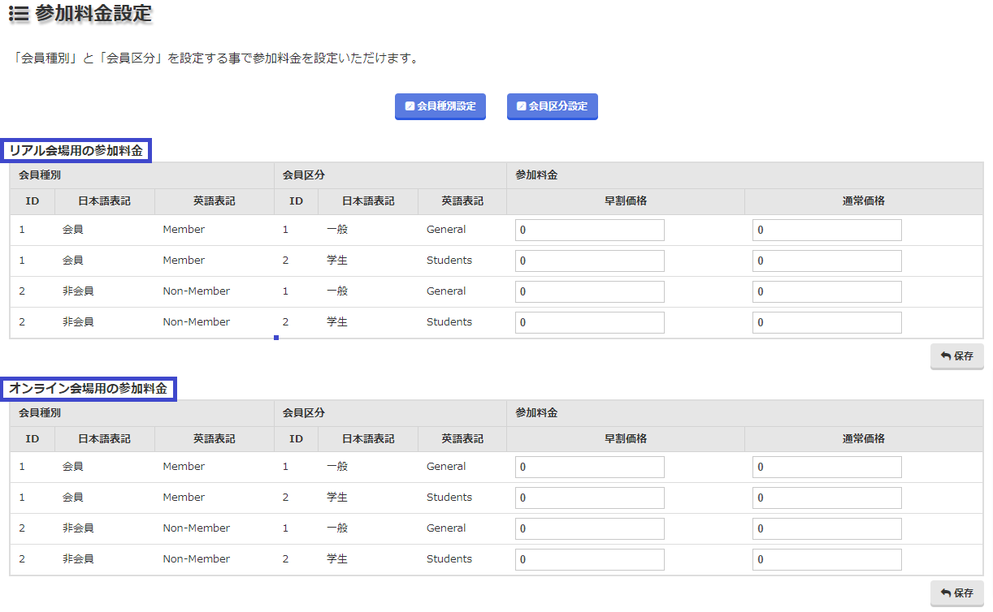Click the real-venue Non-Member Students 早割価格 field
Screen dimensions: 993x612
pos(589,323)
